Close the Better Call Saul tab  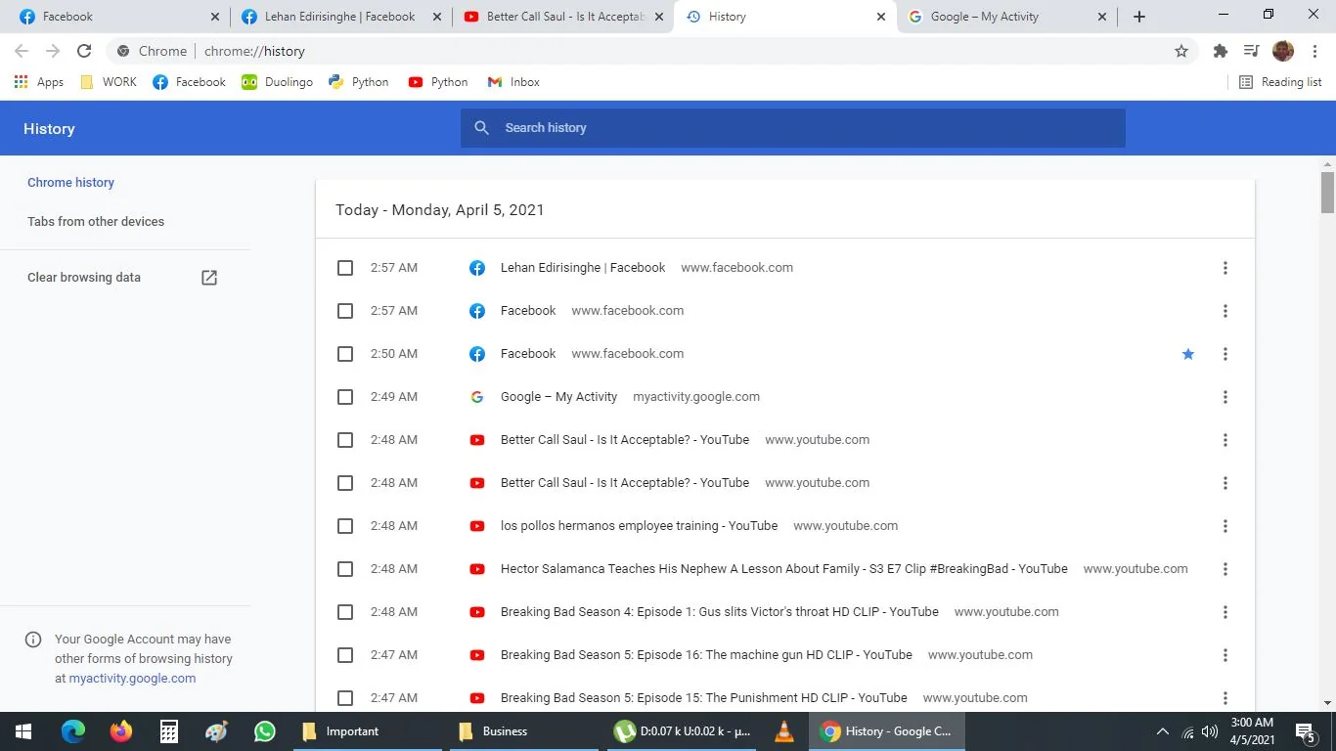658,17
